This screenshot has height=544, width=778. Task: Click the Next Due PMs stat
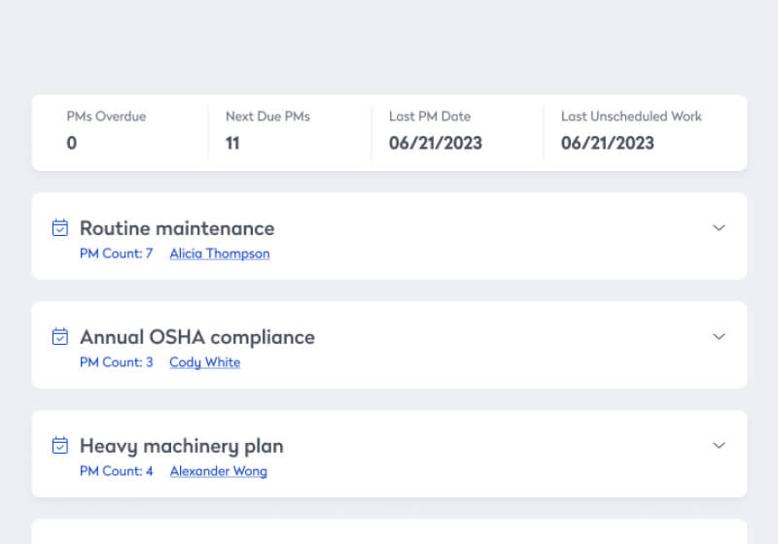[x=267, y=131]
